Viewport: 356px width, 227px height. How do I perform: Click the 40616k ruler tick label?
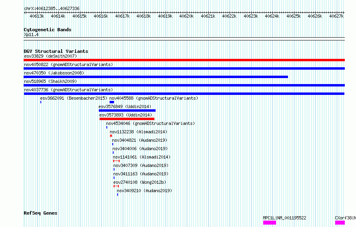pyautogui.click(x=101, y=16)
